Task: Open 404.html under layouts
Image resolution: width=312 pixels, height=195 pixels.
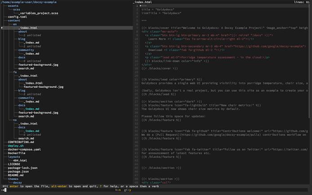Action: (x=20, y=160)
